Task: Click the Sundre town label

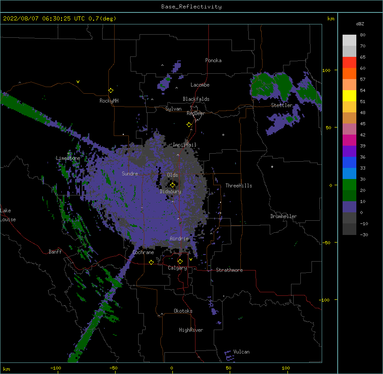Action: [130, 174]
